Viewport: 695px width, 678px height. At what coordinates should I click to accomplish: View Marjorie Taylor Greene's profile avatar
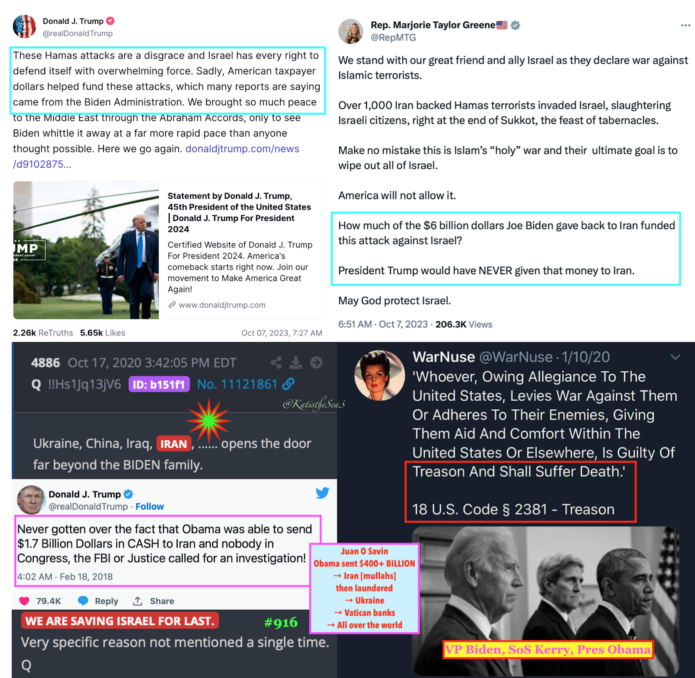click(x=351, y=31)
